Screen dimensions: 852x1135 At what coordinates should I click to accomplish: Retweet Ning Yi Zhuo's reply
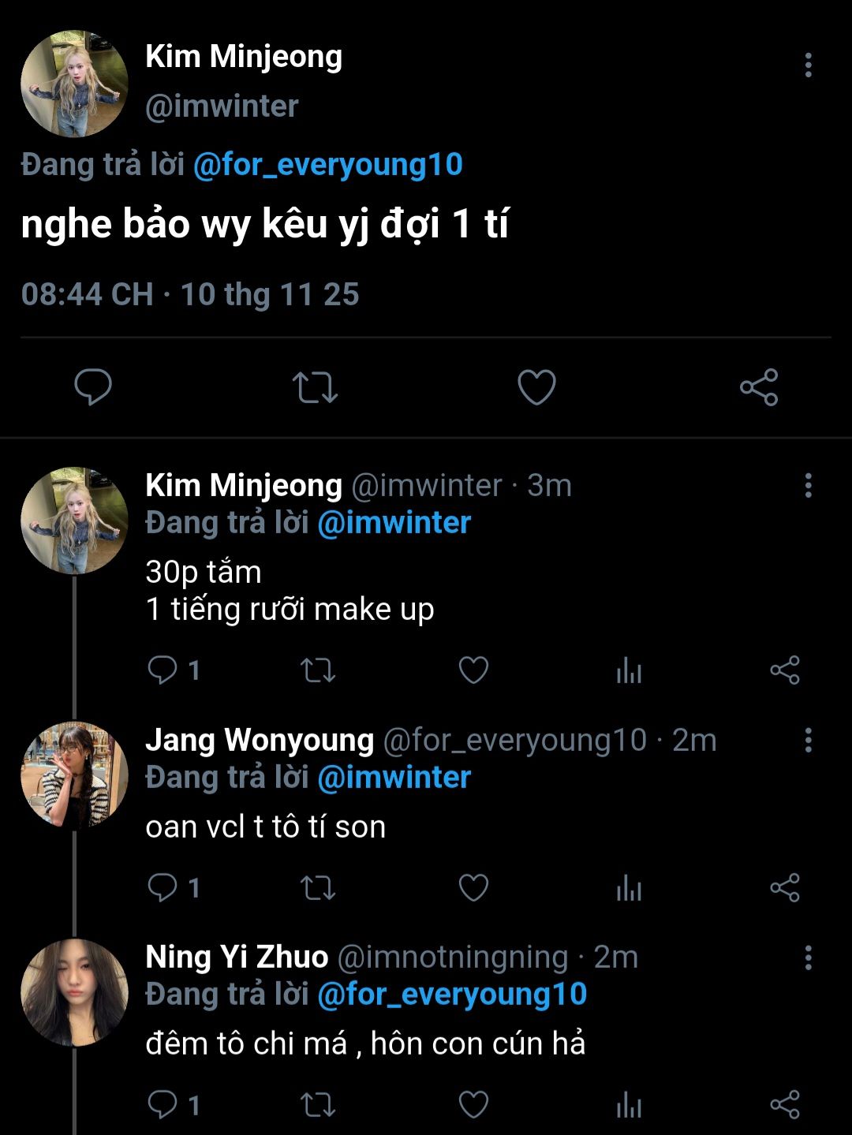click(318, 1105)
